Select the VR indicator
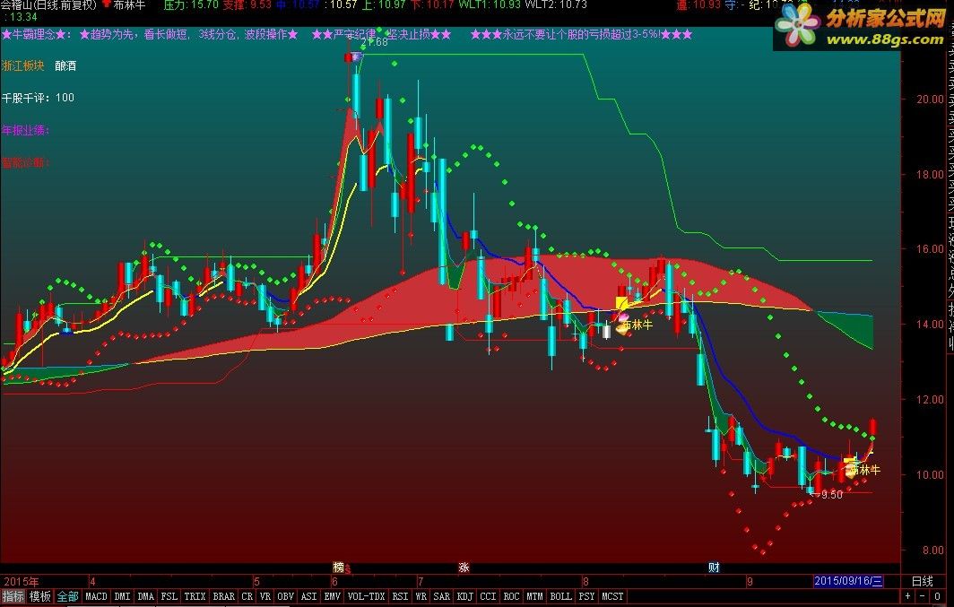 (x=265, y=596)
